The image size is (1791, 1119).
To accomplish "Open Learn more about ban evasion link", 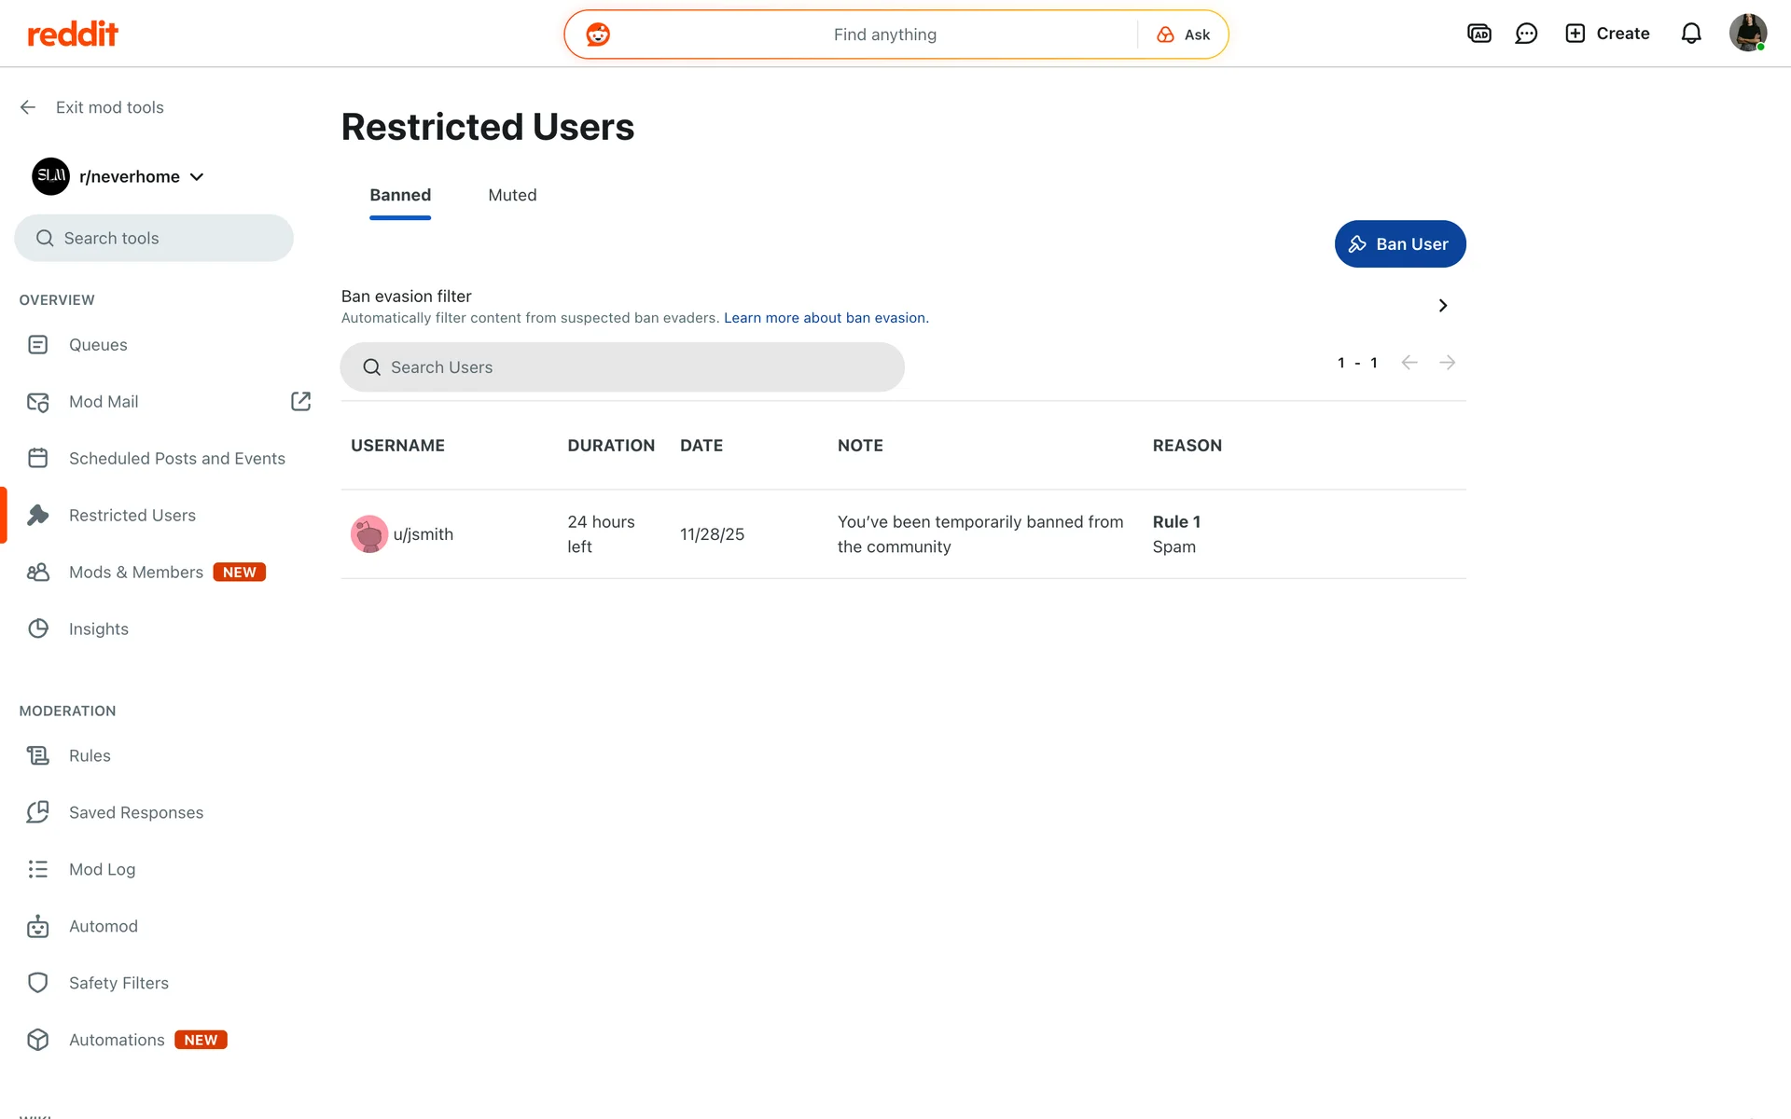I will coord(826,318).
